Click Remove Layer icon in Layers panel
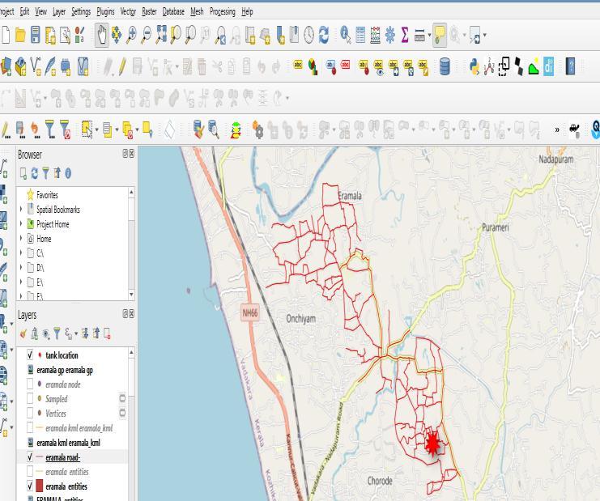This screenshot has width=600, height=501. [x=107, y=333]
